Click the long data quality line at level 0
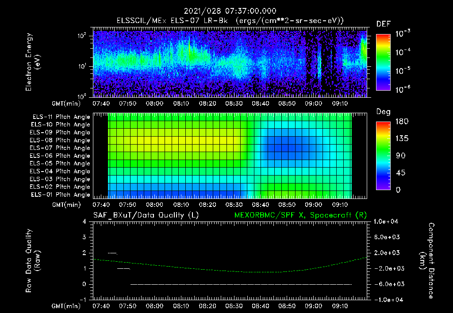 tap(241, 284)
